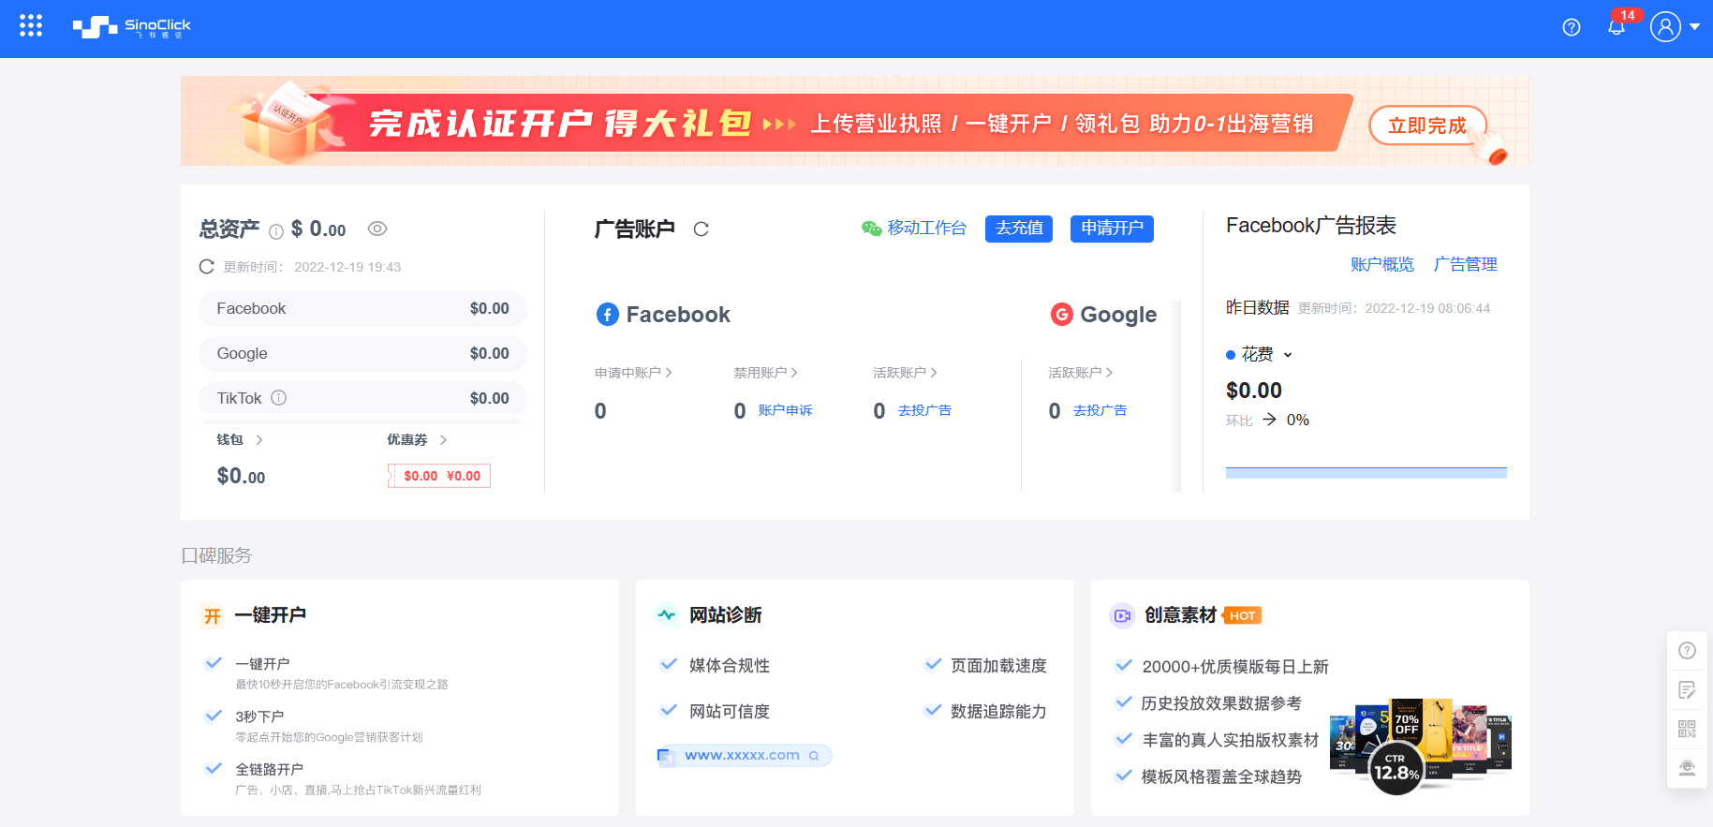Click the 申请开户 button

click(x=1112, y=229)
